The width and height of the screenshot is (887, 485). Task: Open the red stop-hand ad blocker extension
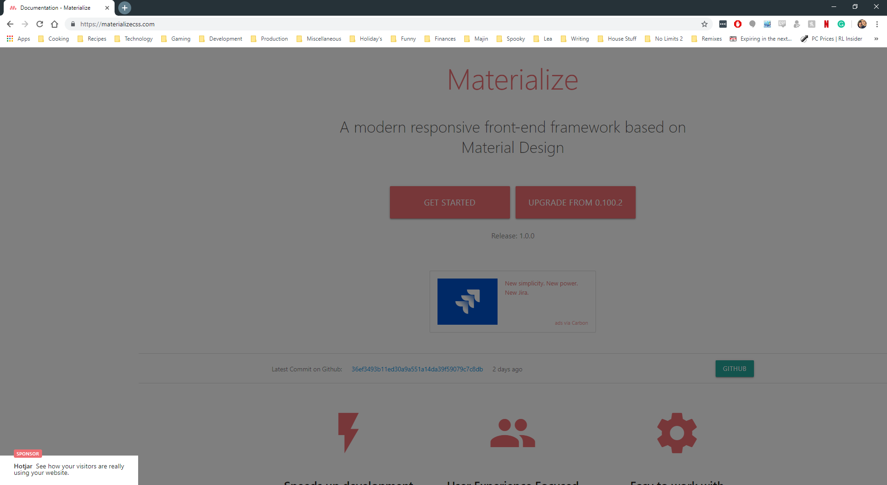coord(738,24)
